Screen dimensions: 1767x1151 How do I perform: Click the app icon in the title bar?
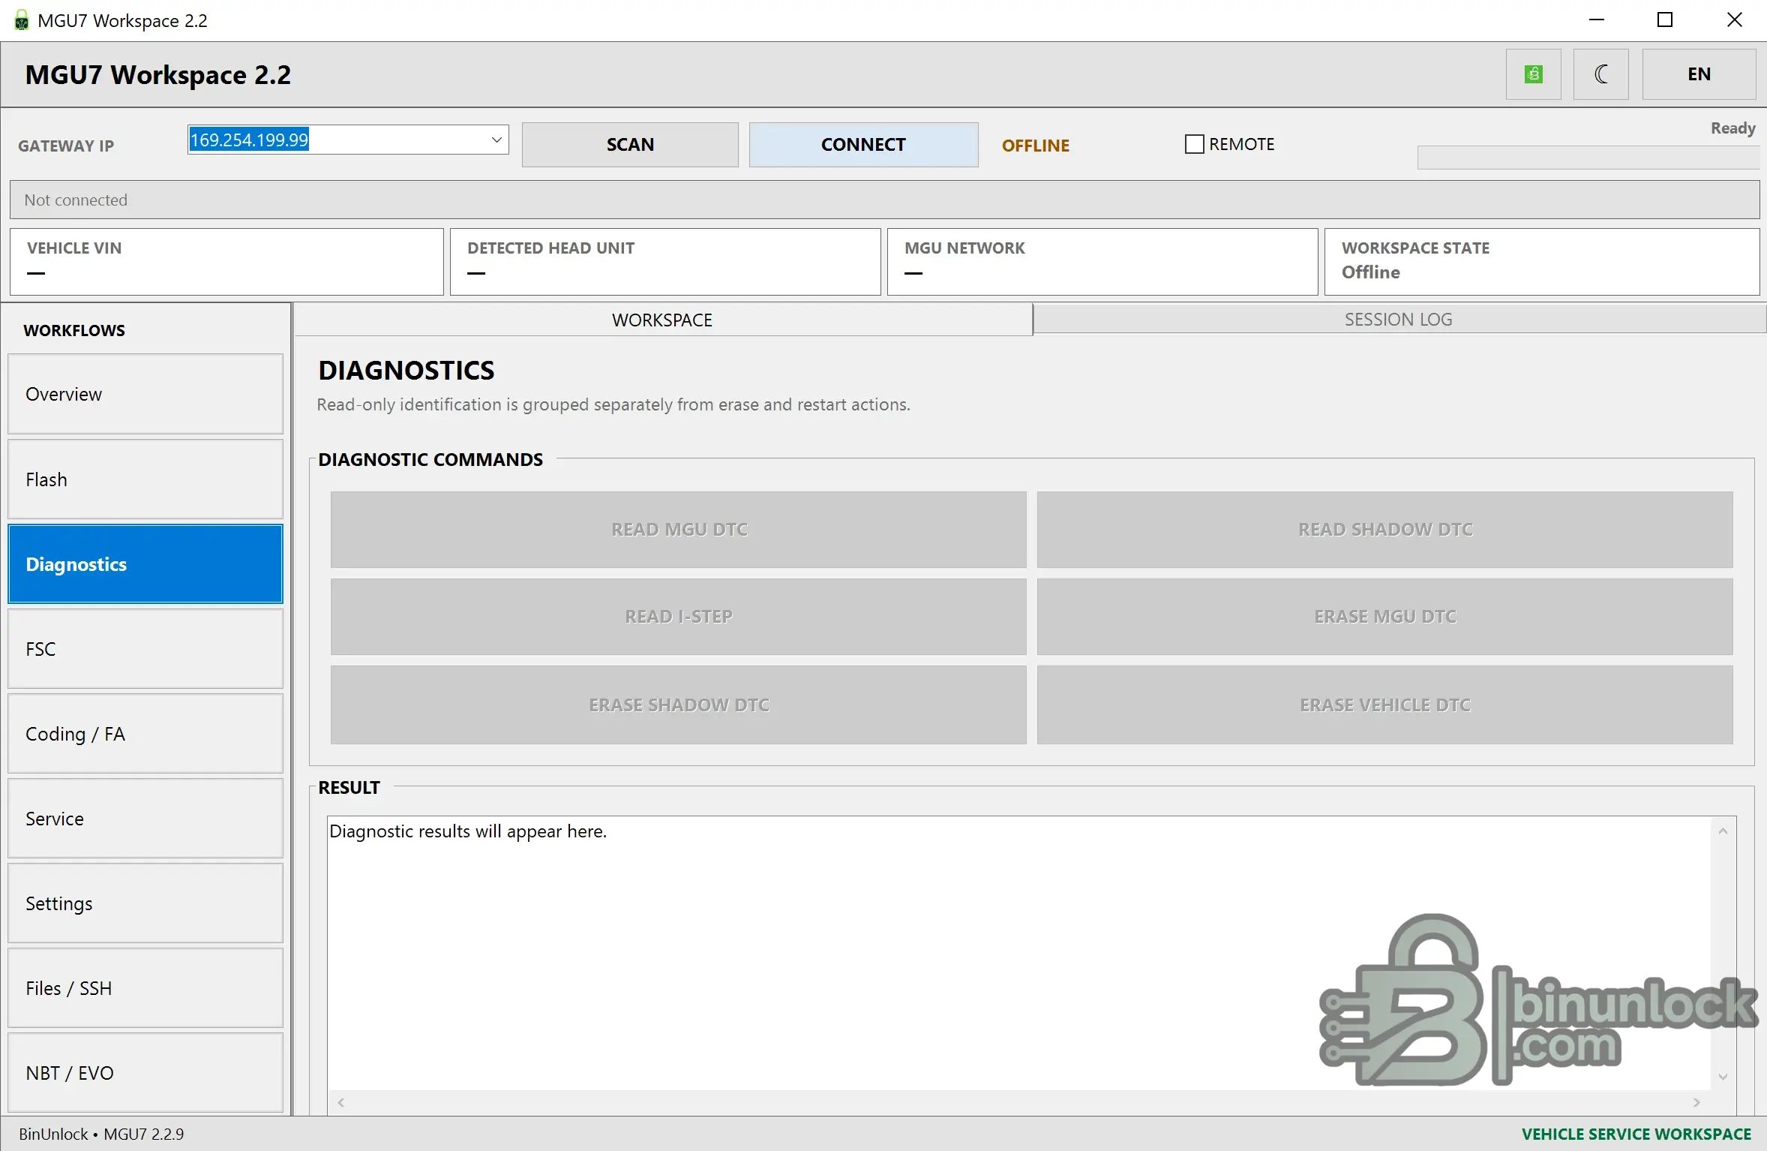(x=22, y=20)
